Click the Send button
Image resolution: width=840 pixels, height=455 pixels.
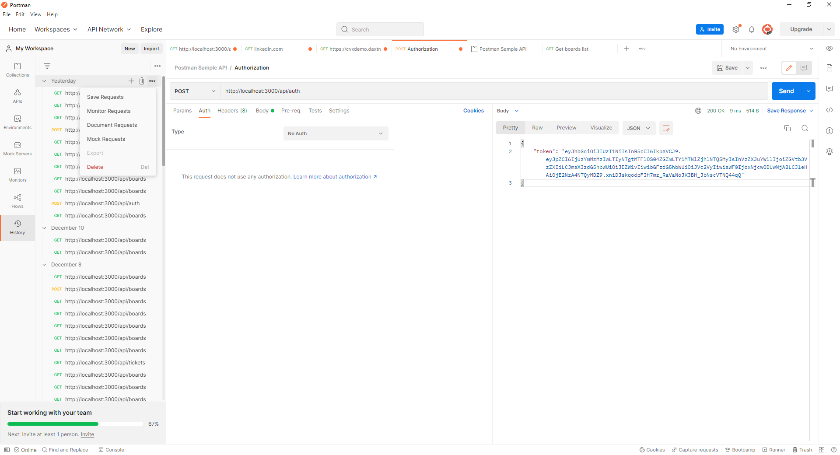[786, 91]
